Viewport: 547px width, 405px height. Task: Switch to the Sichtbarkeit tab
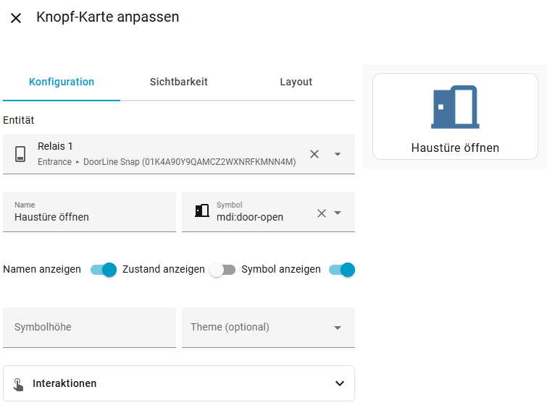click(x=179, y=82)
